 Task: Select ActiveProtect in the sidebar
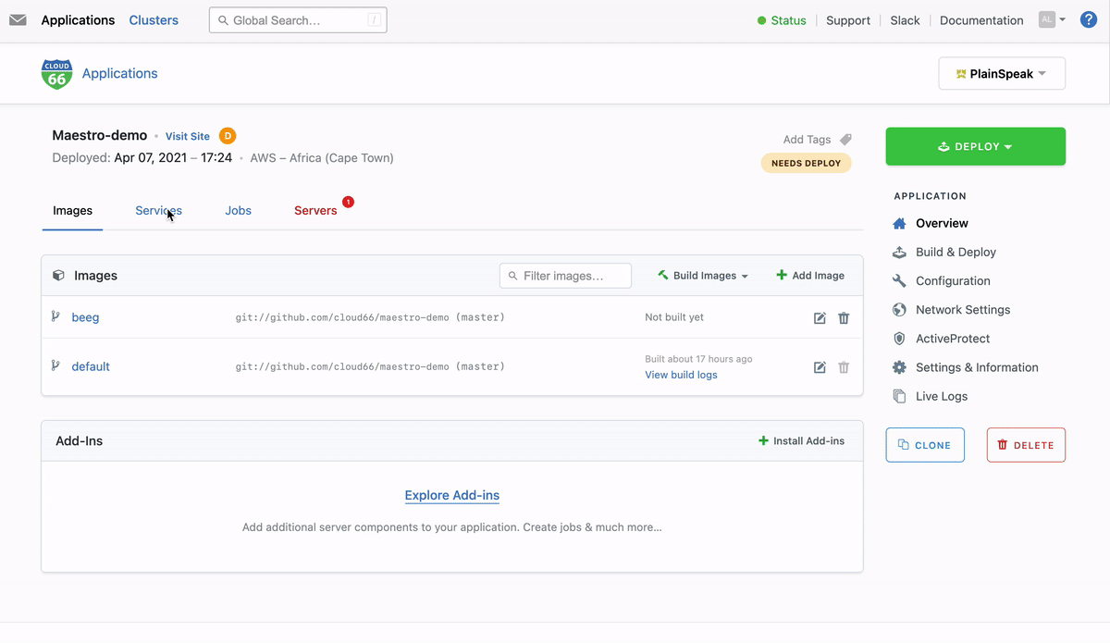click(953, 339)
